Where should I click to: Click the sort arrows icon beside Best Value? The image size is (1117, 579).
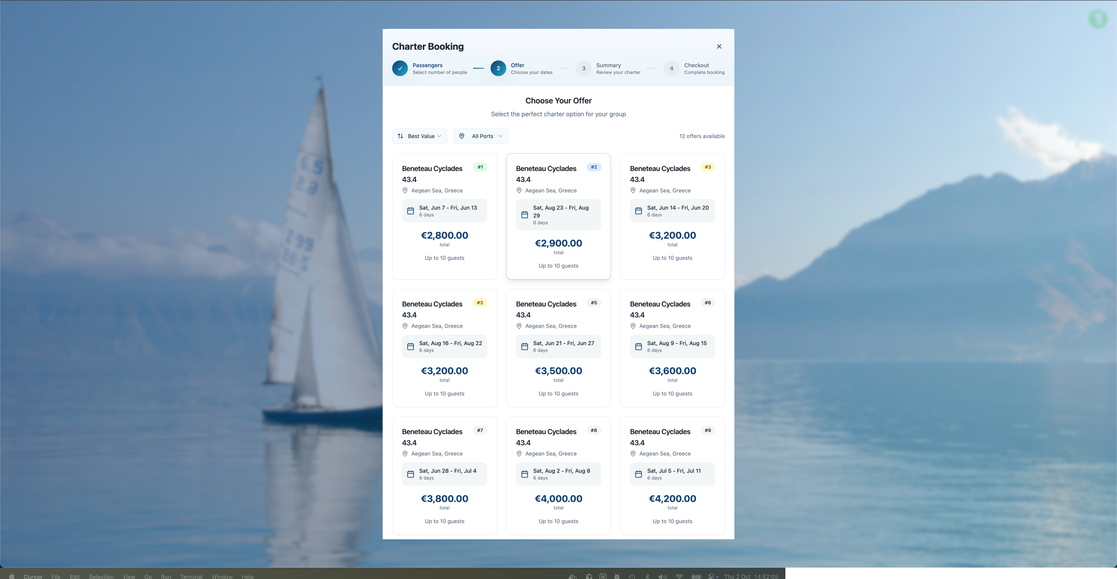401,136
